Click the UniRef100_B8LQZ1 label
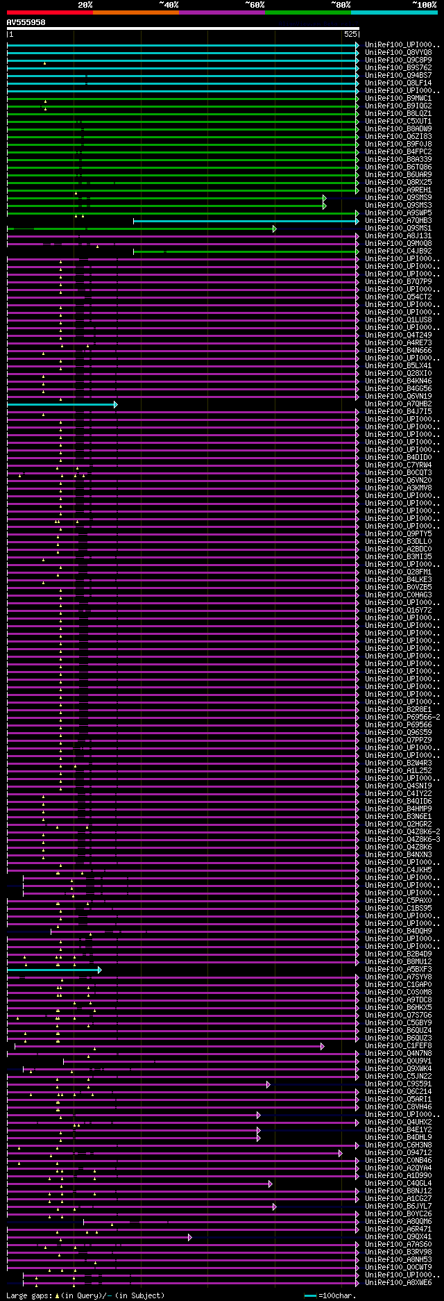 pyautogui.click(x=398, y=113)
